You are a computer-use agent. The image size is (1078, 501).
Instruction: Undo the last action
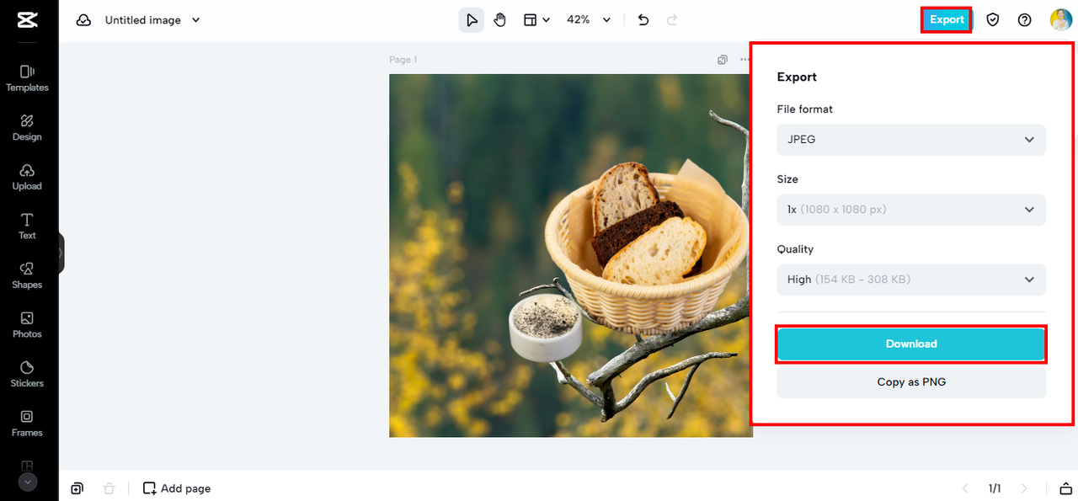(643, 20)
